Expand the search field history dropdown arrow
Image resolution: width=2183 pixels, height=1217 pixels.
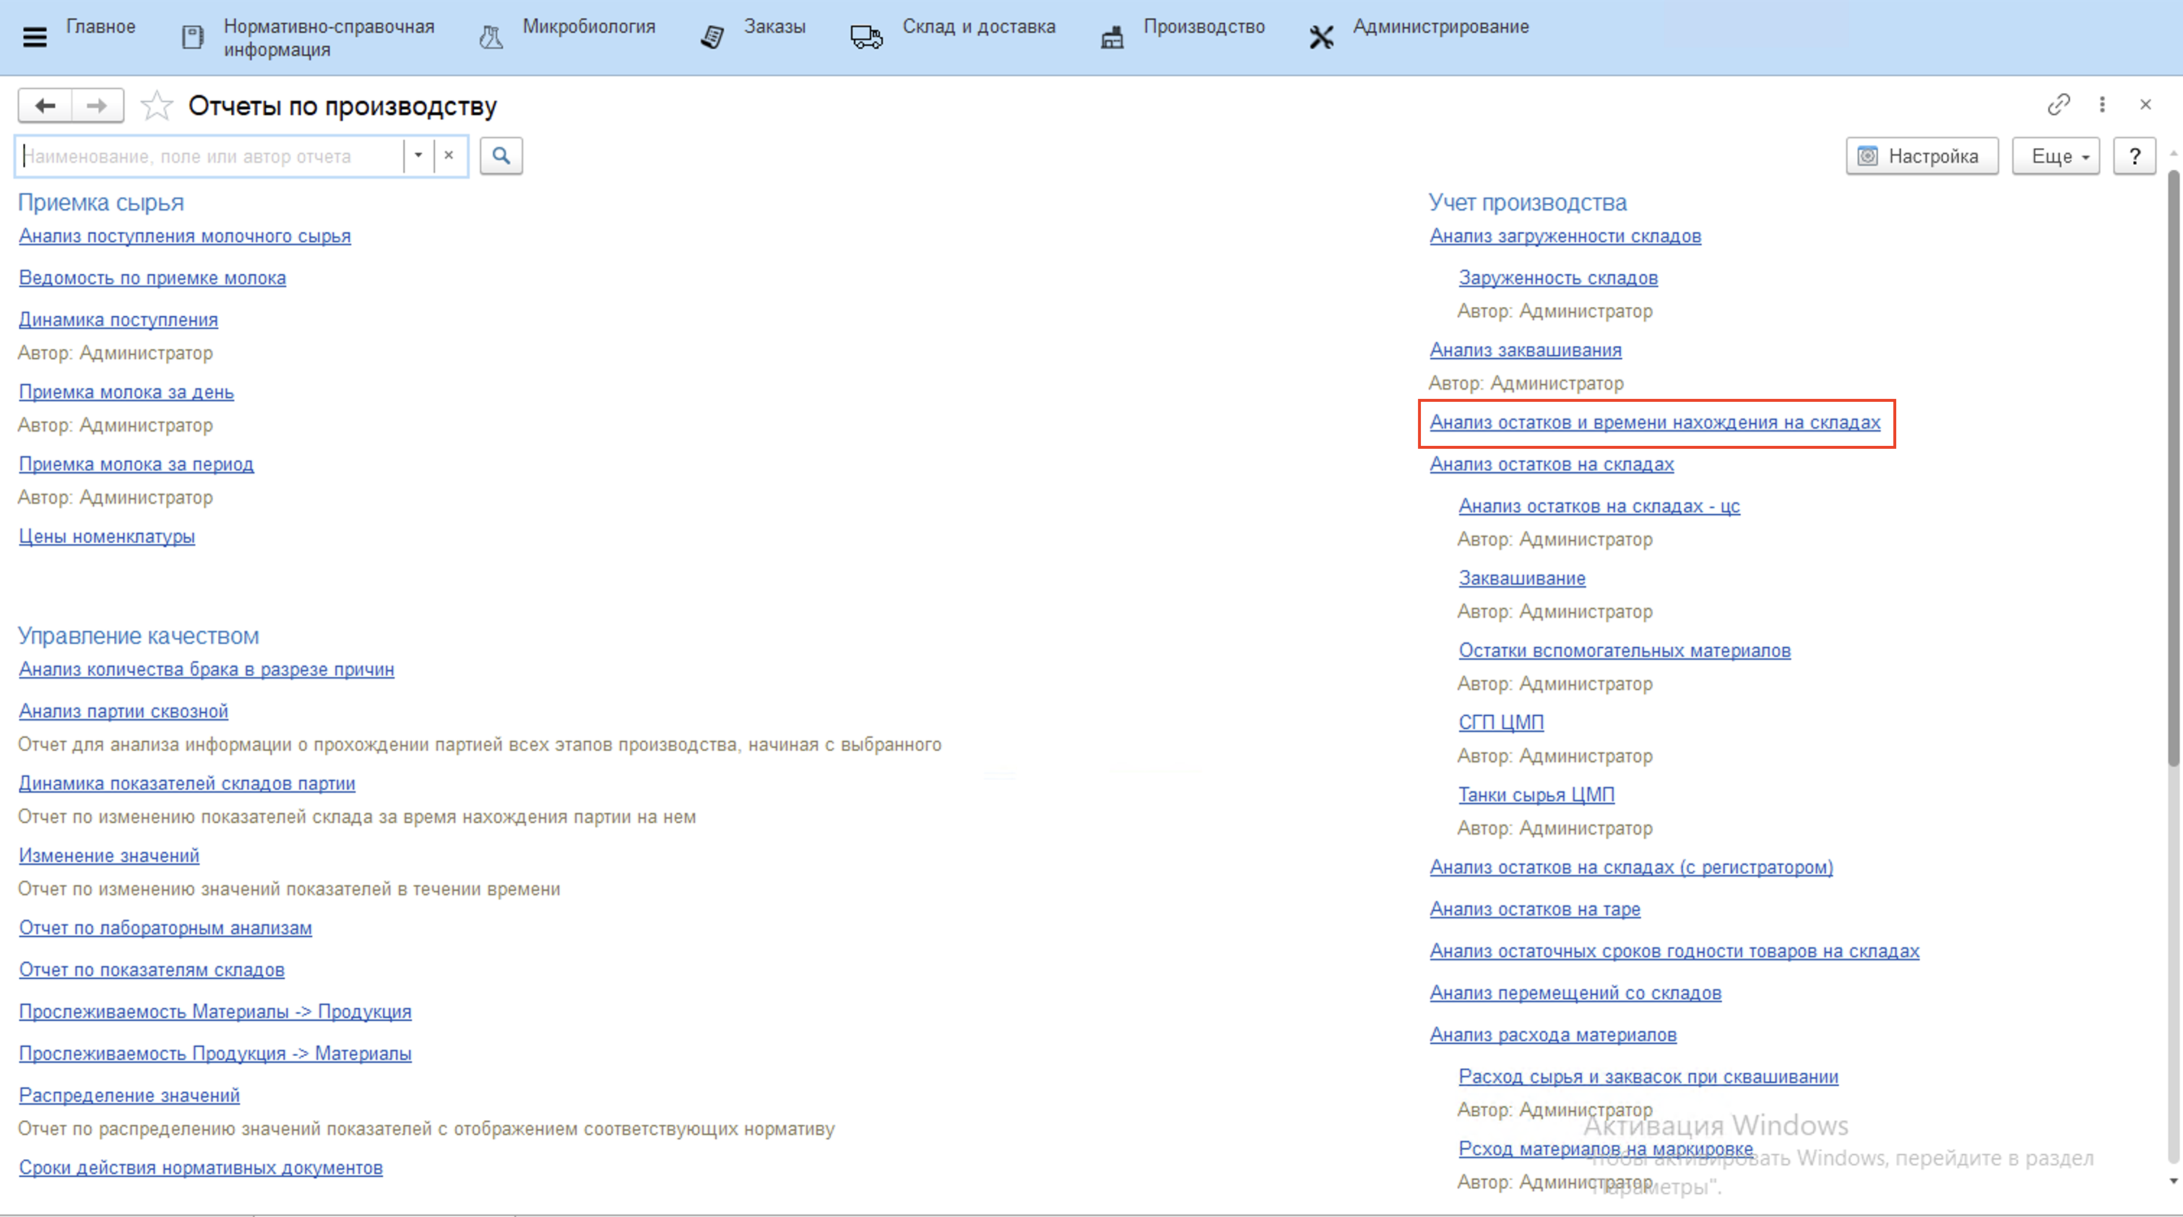tap(418, 156)
